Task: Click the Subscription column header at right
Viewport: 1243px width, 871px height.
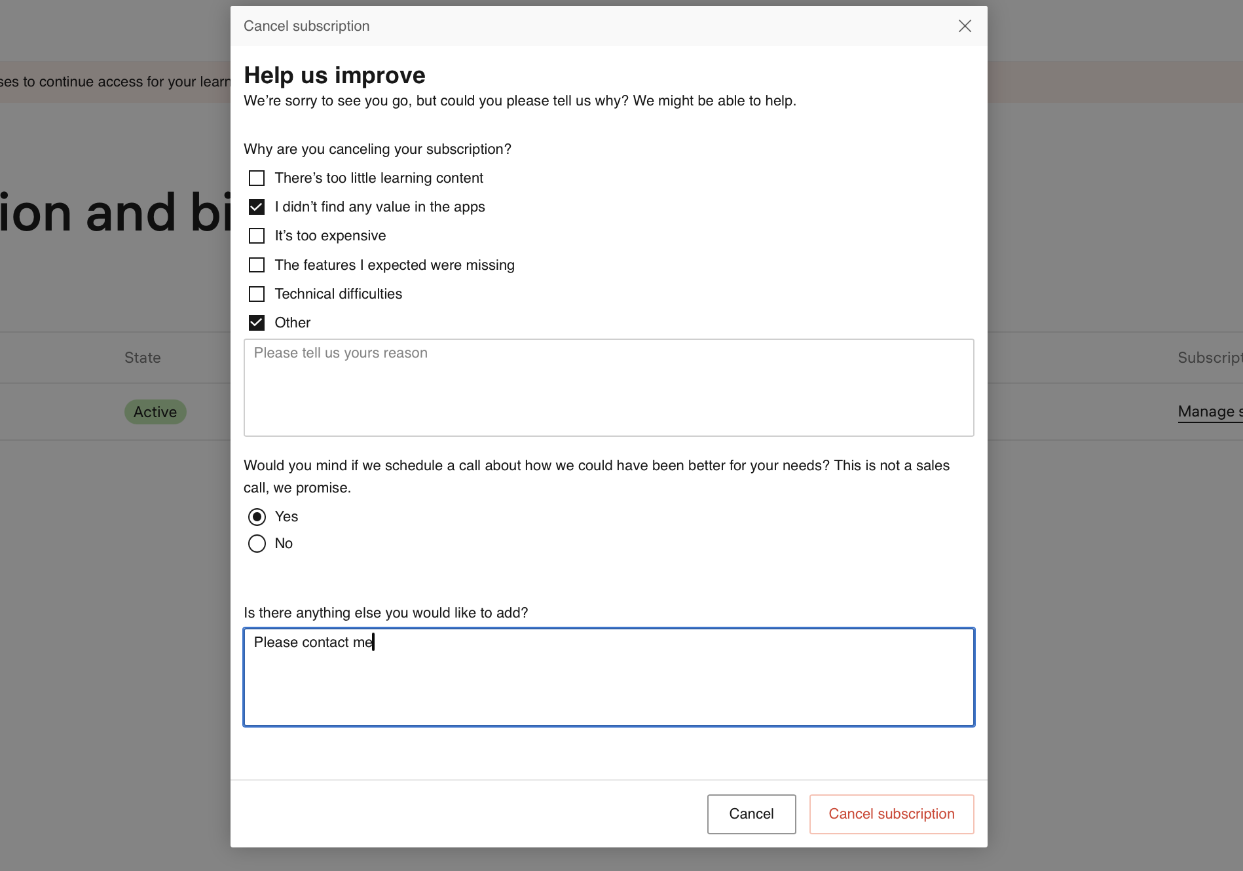Action: 1209,358
